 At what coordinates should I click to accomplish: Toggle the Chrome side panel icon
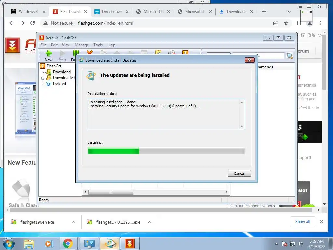tap(299, 23)
